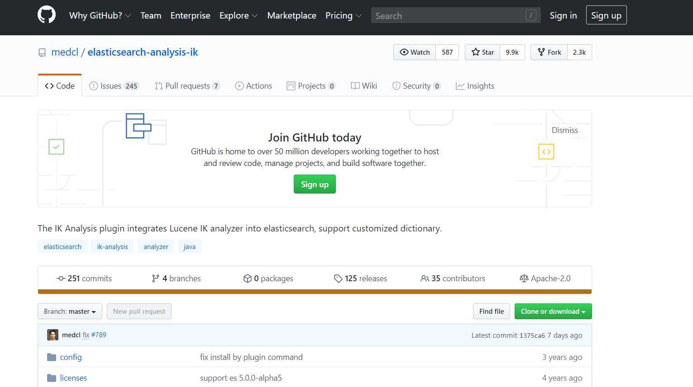Click the releases tag icon
Viewport: 693px width, 387px height.
(338, 278)
